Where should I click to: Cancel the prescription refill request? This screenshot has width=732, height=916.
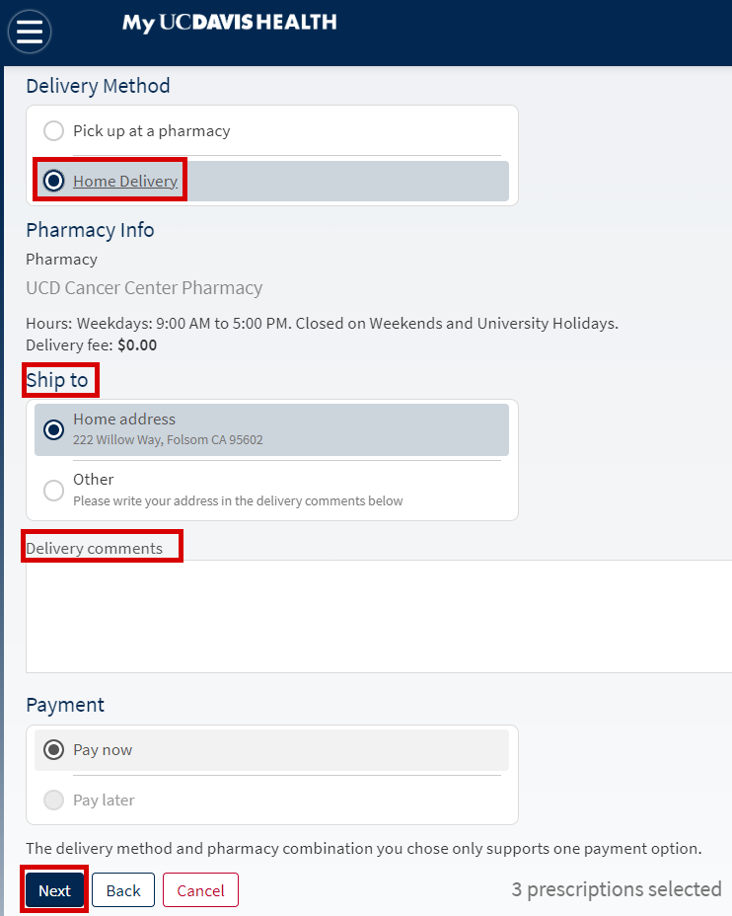tap(200, 890)
